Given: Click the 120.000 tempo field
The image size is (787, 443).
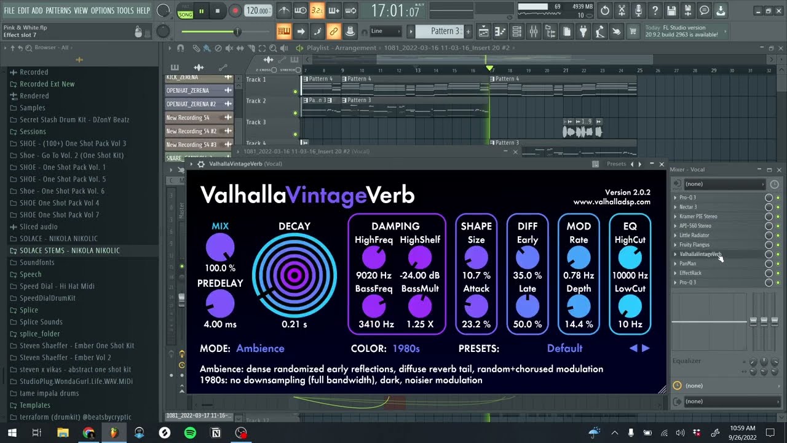Looking at the screenshot, I should tap(258, 10).
